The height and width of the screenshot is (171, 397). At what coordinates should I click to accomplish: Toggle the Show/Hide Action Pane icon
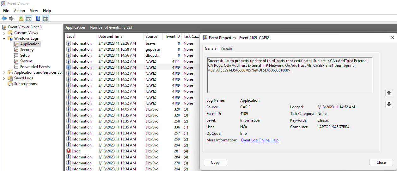click(x=46, y=18)
